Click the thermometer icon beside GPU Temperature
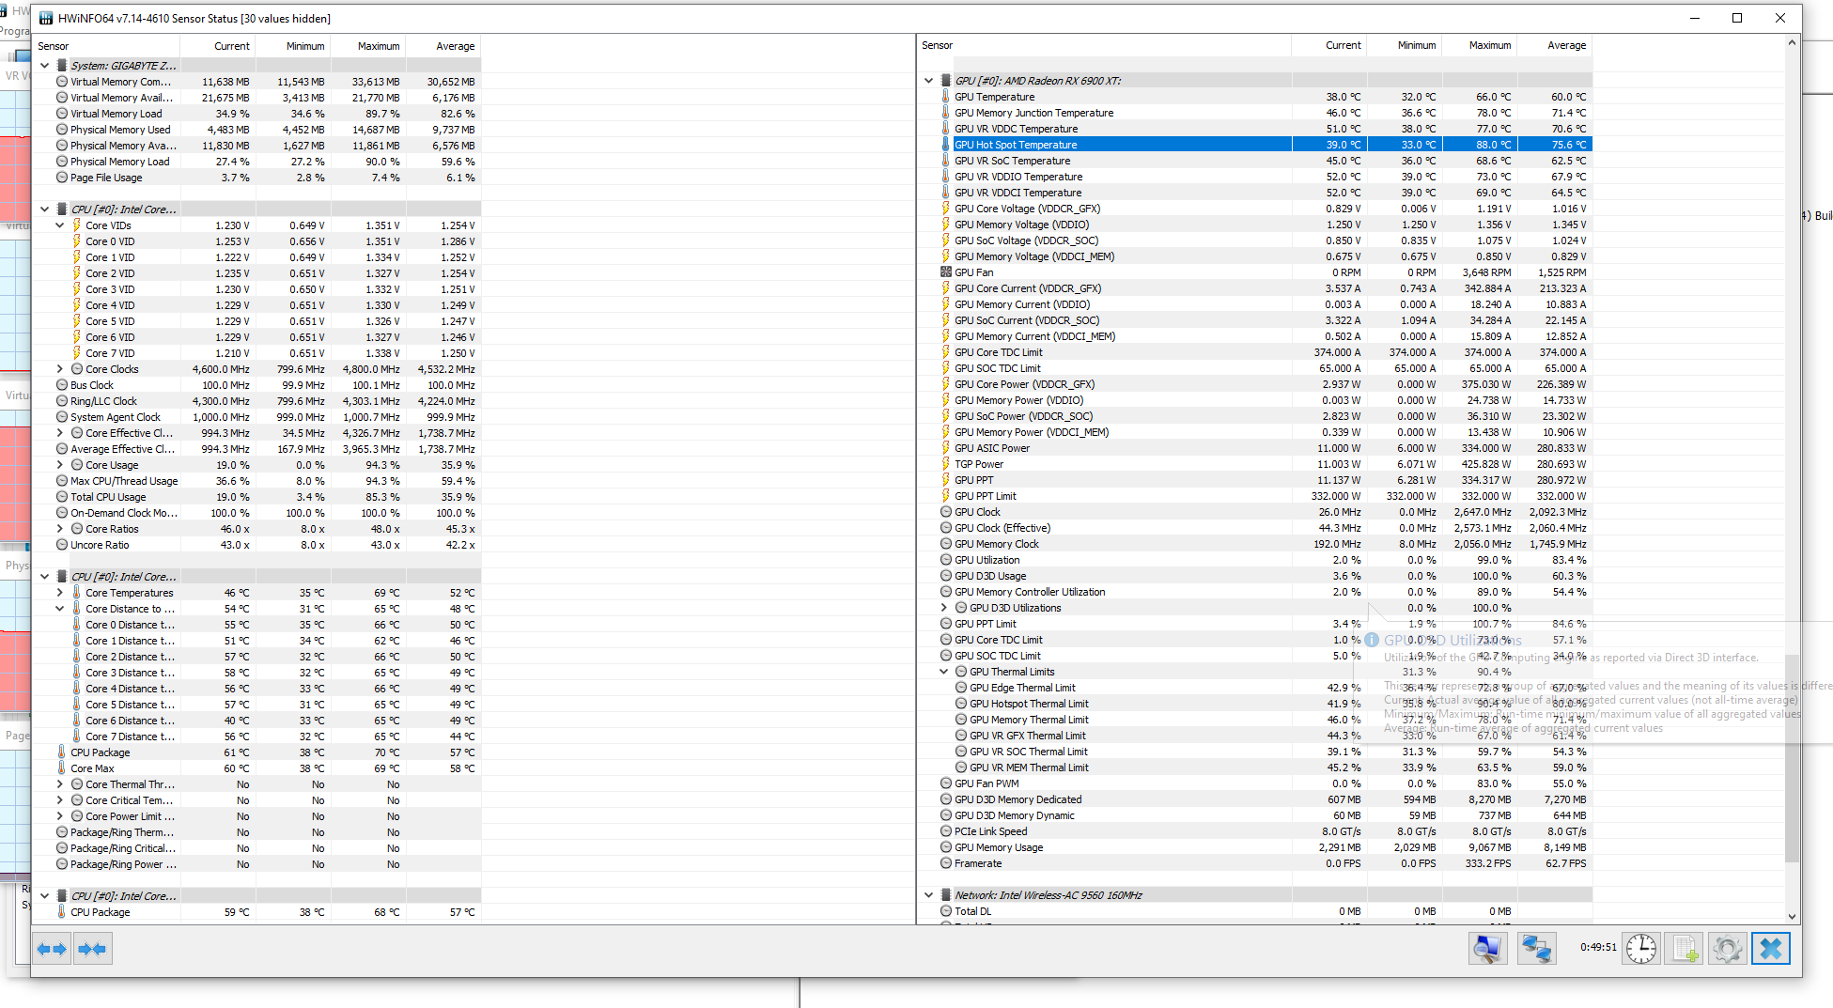 click(x=946, y=97)
